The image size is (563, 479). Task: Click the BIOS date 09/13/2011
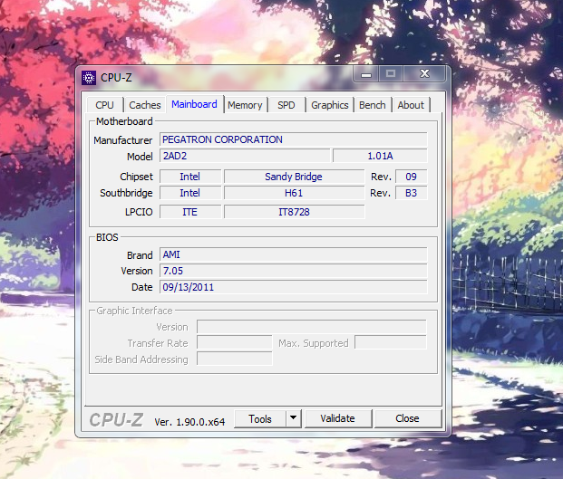coord(294,287)
